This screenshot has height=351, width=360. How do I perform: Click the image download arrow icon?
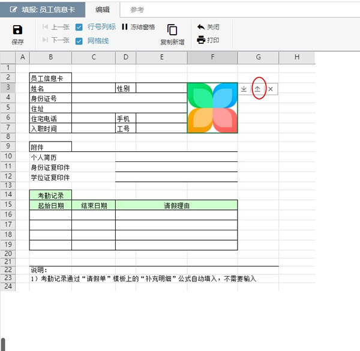[244, 89]
